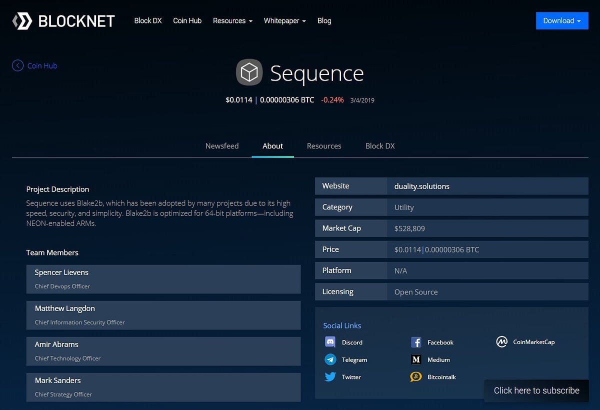The image size is (600, 410).
Task: Click the Social Links heading
Action: click(342, 325)
